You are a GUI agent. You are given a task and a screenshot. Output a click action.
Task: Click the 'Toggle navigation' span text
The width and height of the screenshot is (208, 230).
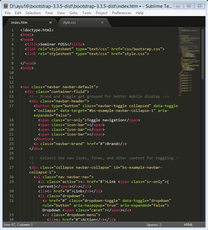[x=106, y=120]
